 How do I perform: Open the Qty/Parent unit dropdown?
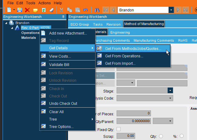[170, 121]
